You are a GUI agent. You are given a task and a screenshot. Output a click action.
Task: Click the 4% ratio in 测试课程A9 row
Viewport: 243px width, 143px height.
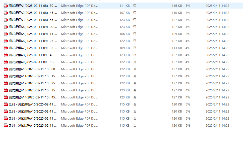point(188,62)
